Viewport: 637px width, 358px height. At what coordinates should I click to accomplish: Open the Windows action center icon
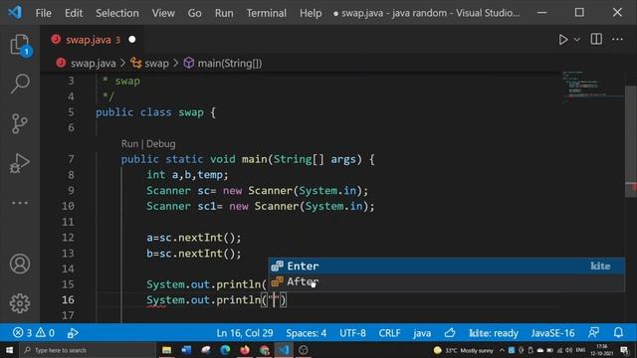pyautogui.click(x=624, y=350)
